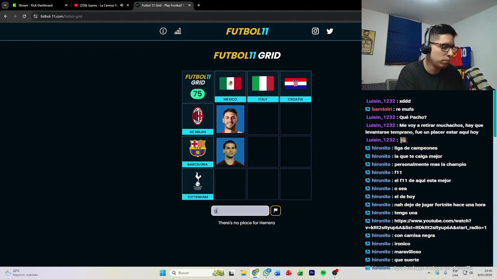Click the AC Milan crest row header

[x=198, y=119]
